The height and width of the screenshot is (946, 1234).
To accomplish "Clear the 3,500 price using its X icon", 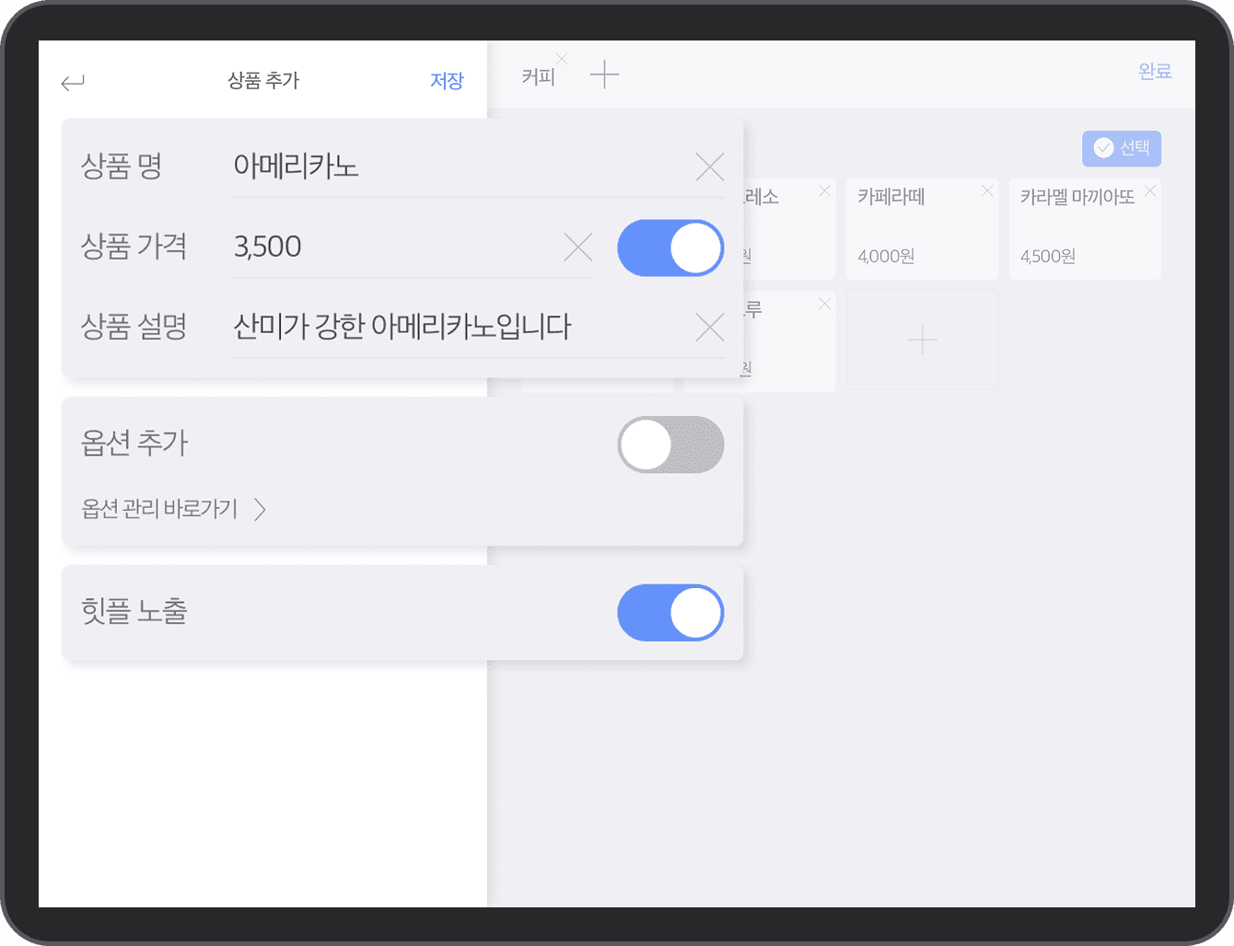I will (577, 247).
